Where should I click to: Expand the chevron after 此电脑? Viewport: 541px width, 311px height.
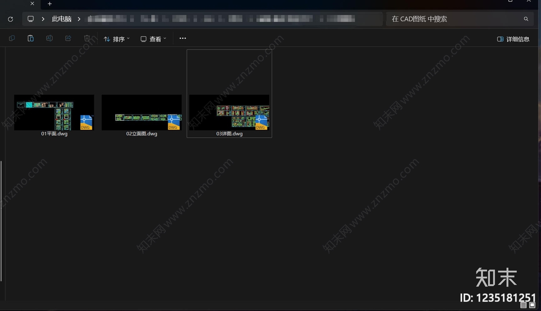79,19
